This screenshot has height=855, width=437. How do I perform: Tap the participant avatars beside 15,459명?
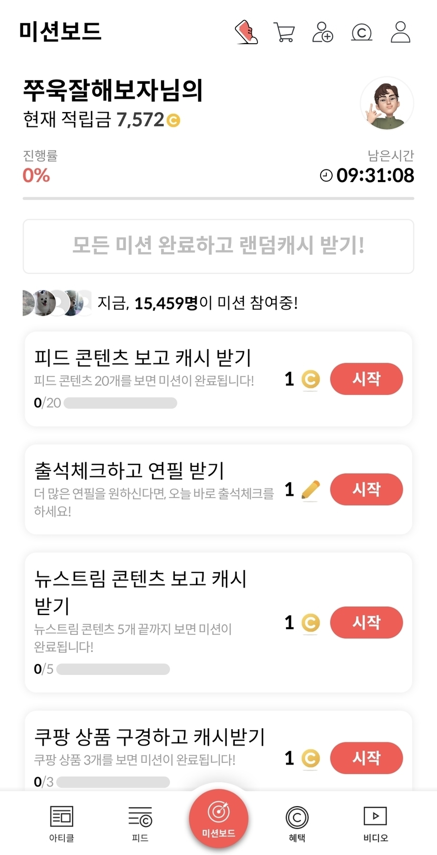coord(57,303)
